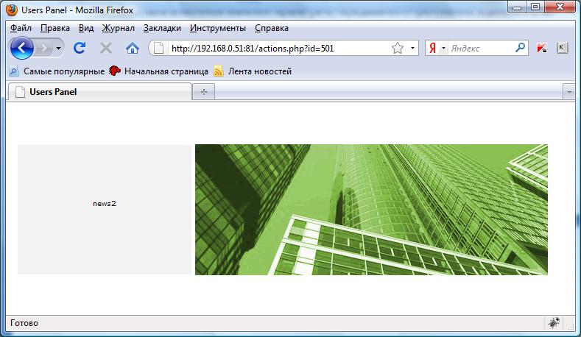The width and height of the screenshot is (581, 337).
Task: Open the Вид menu
Action: pos(86,28)
